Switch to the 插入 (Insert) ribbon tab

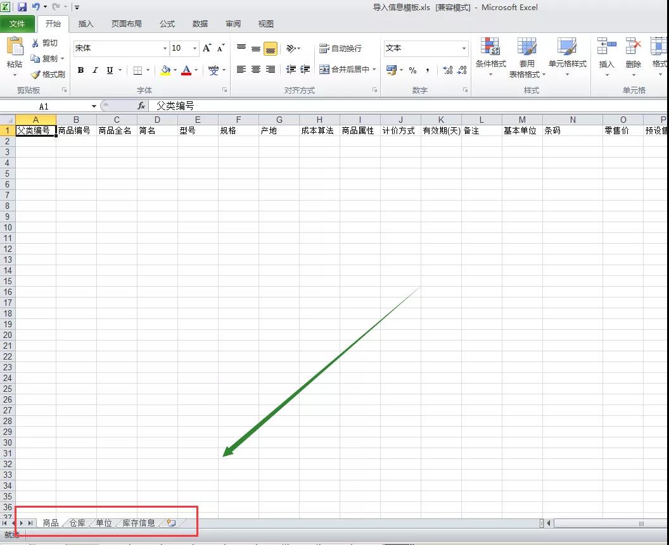[x=86, y=24]
